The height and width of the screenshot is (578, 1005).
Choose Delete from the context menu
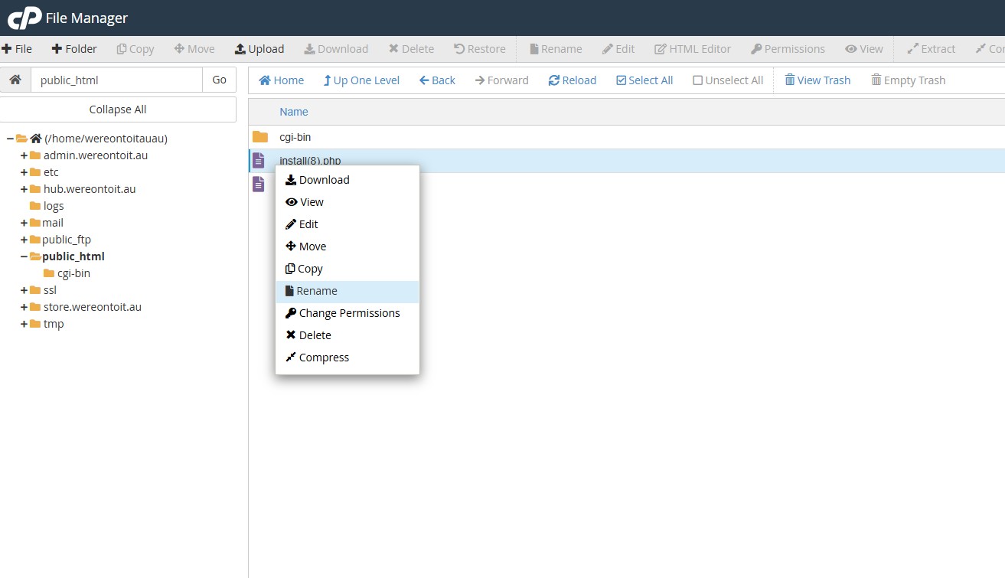tap(347, 335)
